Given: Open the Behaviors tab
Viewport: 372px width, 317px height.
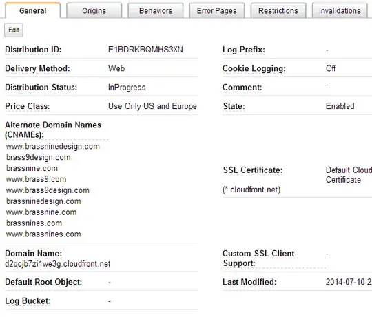Looking at the screenshot, I should coord(156,10).
